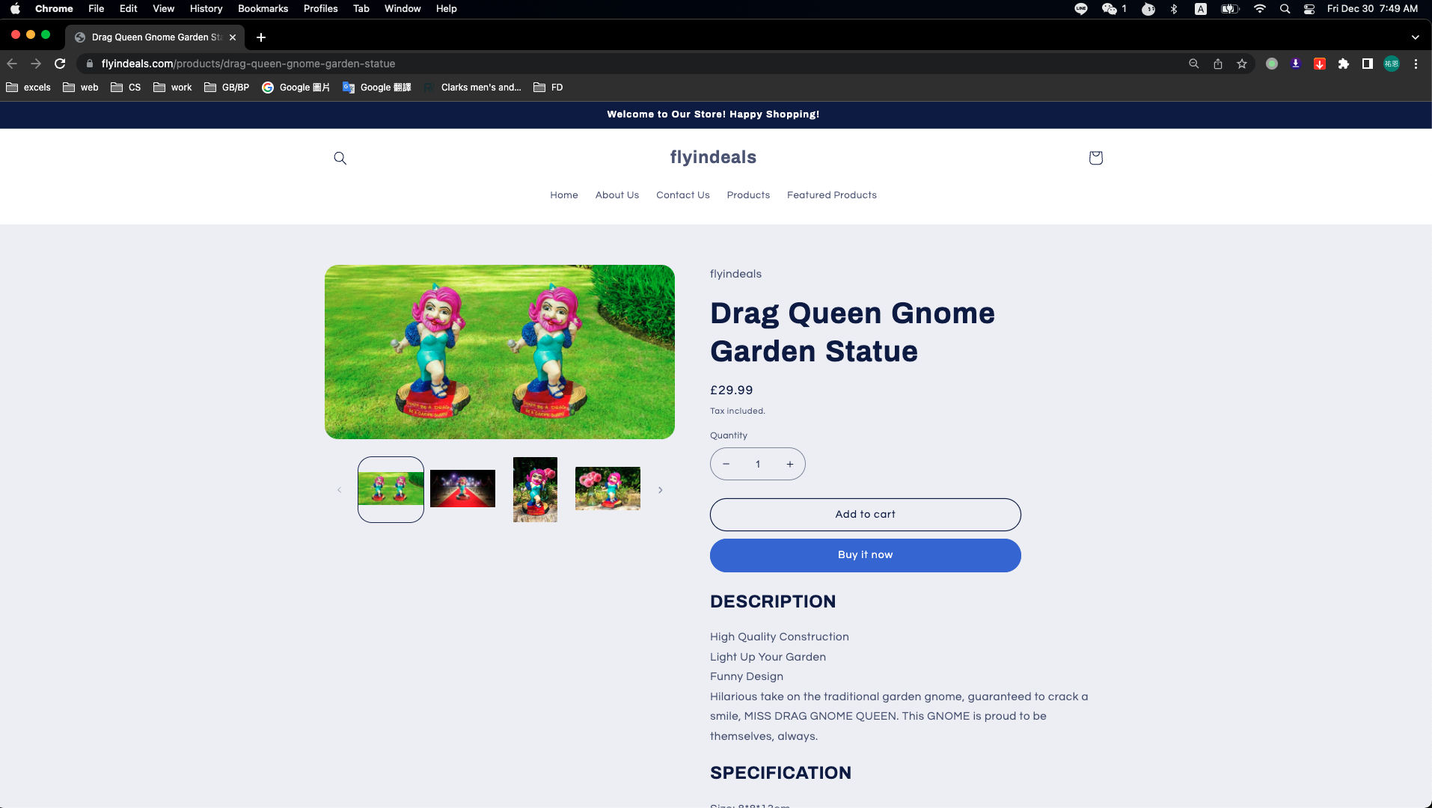This screenshot has width=1432, height=808.
Task: Click the flyindeals store logo
Action: pos(713,157)
